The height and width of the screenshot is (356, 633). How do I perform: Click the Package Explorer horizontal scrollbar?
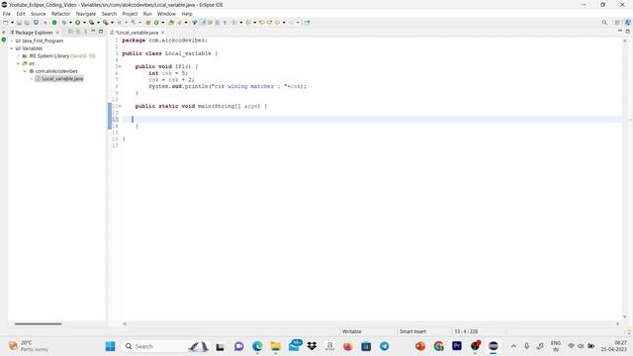[x=38, y=323]
